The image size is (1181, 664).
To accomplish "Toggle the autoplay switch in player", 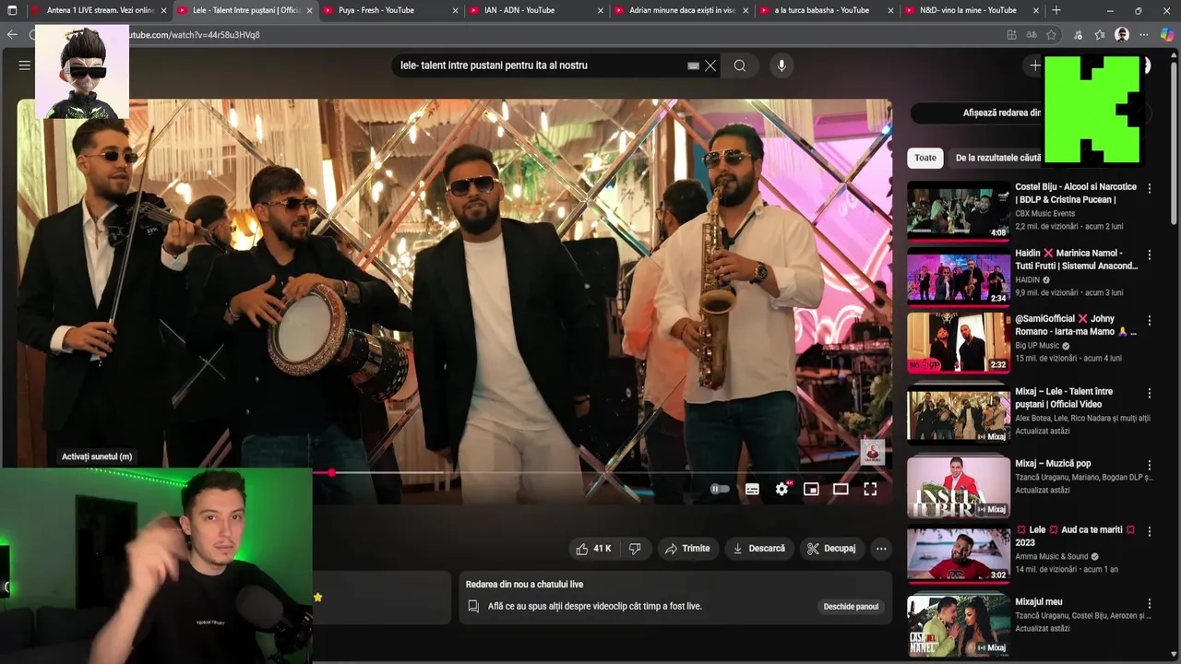I will point(720,489).
